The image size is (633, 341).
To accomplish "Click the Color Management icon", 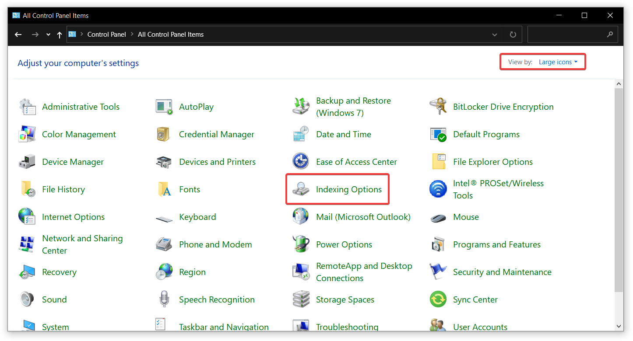I will [27, 134].
